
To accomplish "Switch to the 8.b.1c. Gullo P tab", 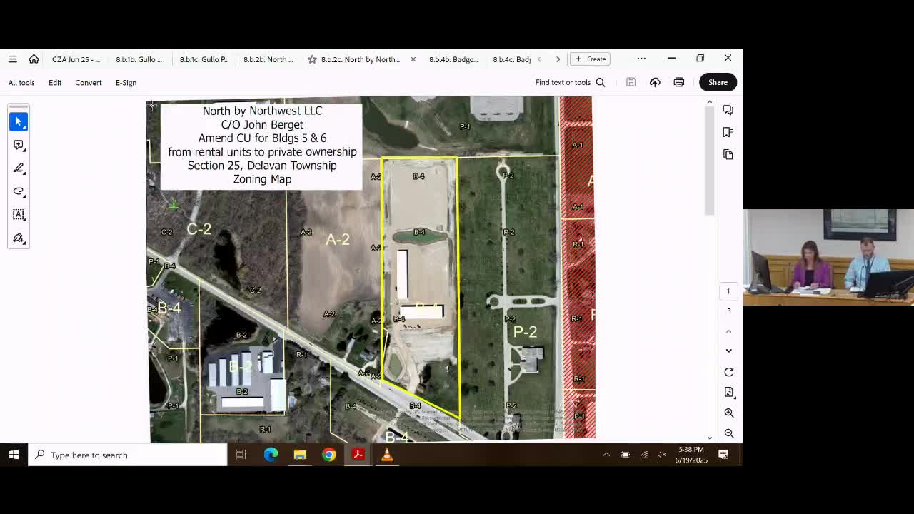I will [204, 59].
